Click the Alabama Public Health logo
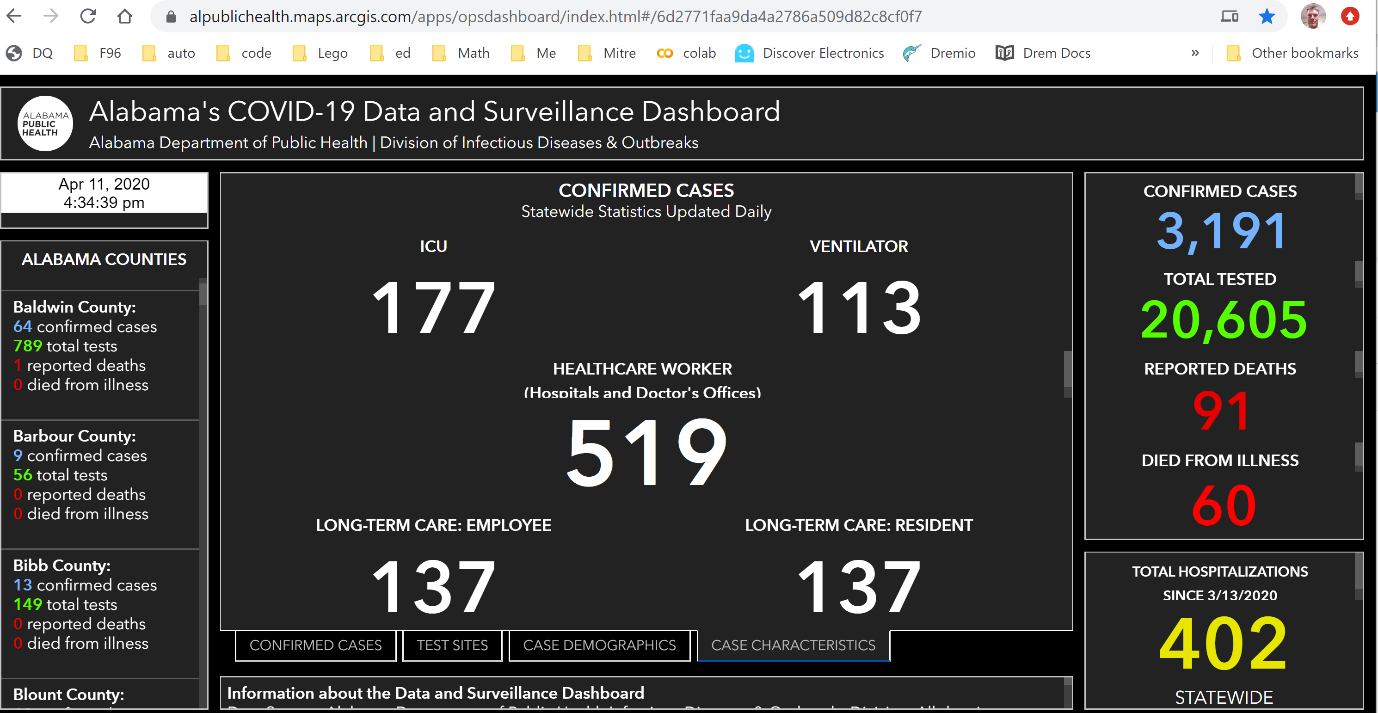The image size is (1378, 713). coord(45,123)
